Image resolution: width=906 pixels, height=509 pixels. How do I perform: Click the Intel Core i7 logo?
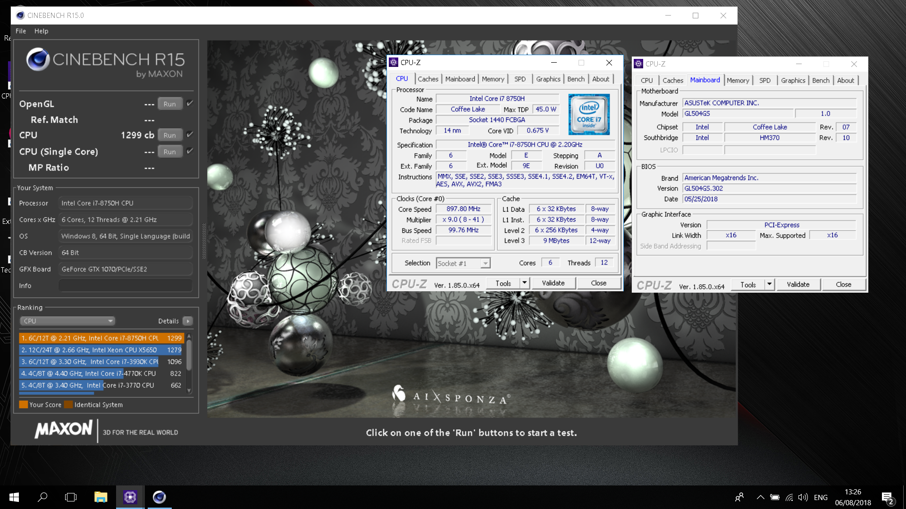click(589, 115)
